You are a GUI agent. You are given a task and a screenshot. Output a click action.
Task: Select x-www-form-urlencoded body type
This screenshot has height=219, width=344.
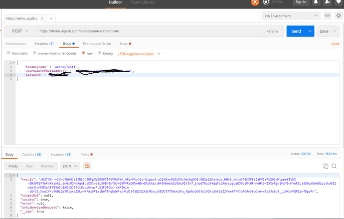[35, 53]
